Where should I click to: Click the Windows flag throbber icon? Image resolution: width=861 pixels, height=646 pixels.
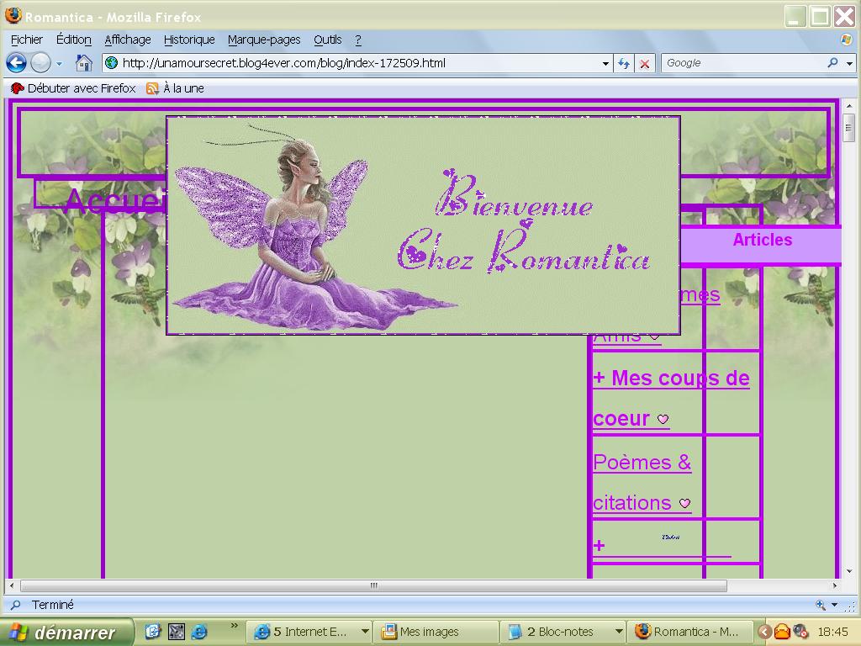pos(846,40)
